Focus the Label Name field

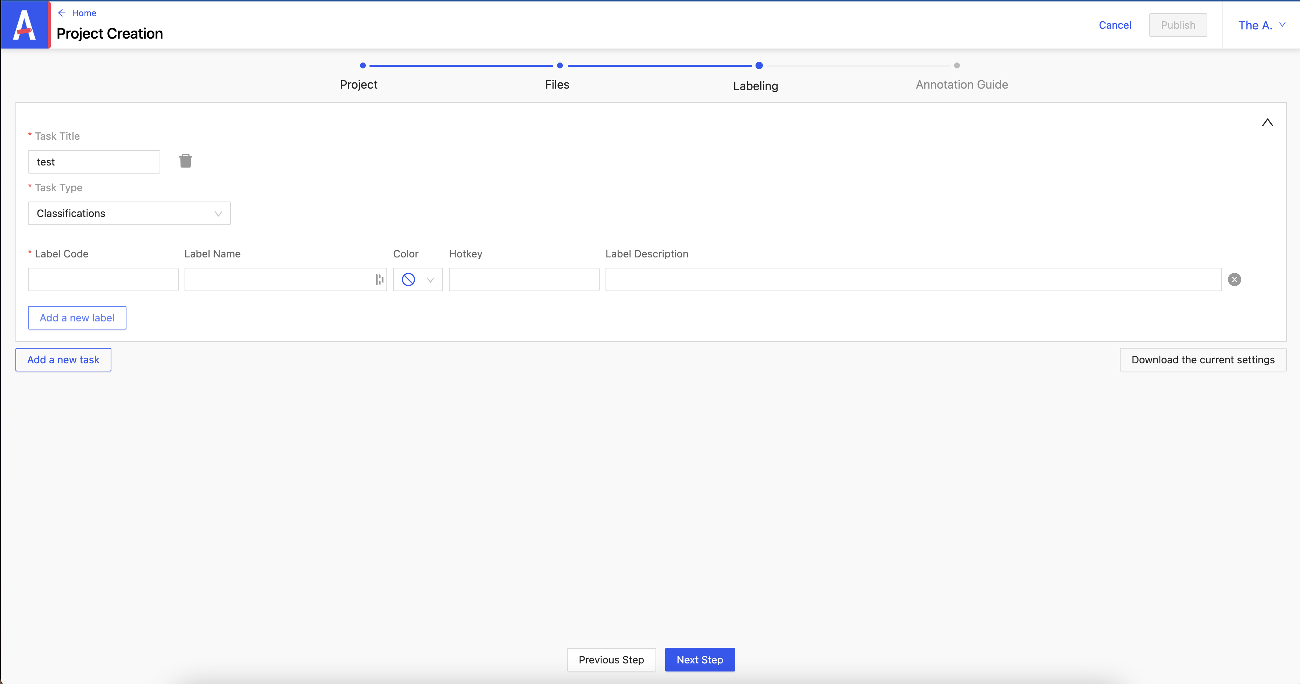point(286,279)
